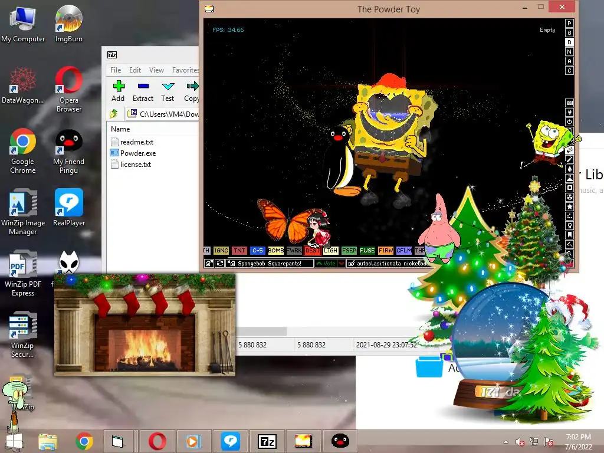Pick the DEST element
Image resolution: width=604 pixels, height=453 pixels.
[313, 250]
